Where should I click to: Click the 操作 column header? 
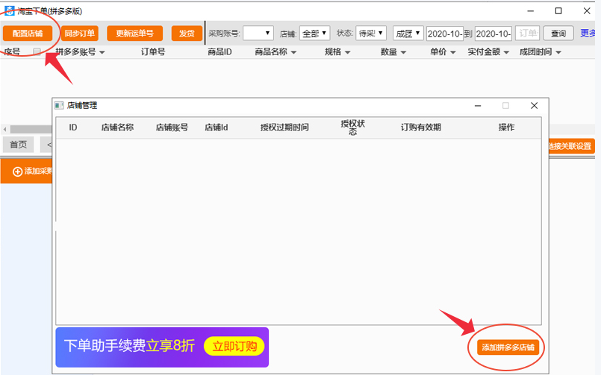coord(506,127)
